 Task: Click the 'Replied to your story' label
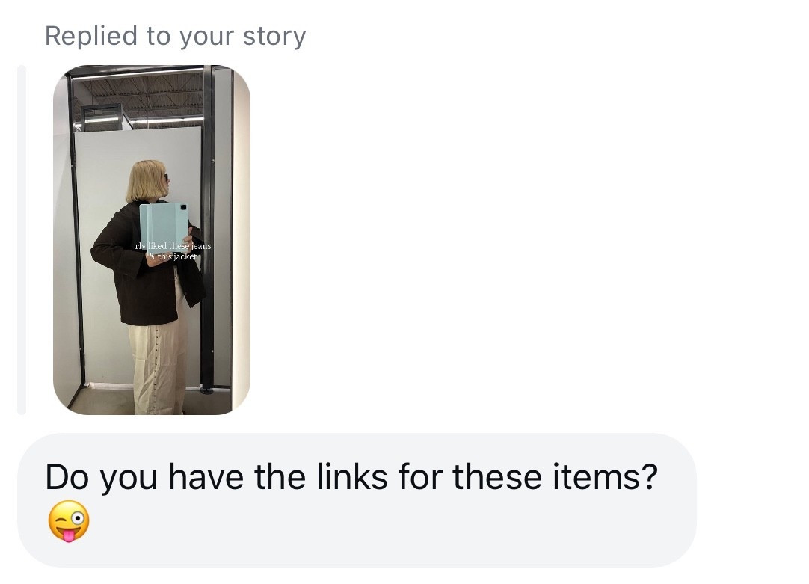click(x=176, y=37)
